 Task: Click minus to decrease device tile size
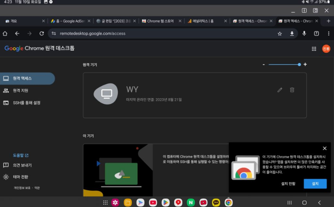click(x=264, y=65)
